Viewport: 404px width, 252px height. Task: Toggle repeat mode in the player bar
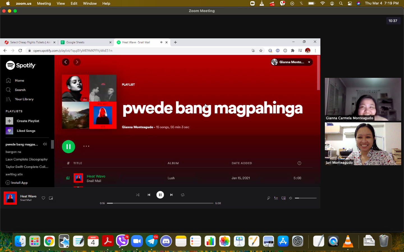pos(183,195)
